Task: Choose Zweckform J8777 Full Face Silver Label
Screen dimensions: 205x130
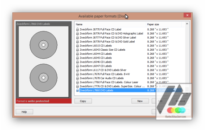Action: 108,37
